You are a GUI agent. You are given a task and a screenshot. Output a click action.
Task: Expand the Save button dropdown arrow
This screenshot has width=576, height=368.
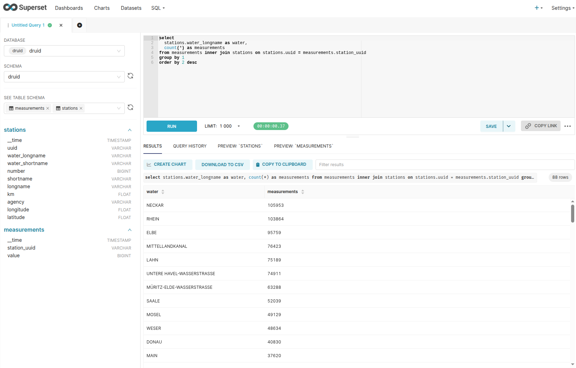[509, 126]
